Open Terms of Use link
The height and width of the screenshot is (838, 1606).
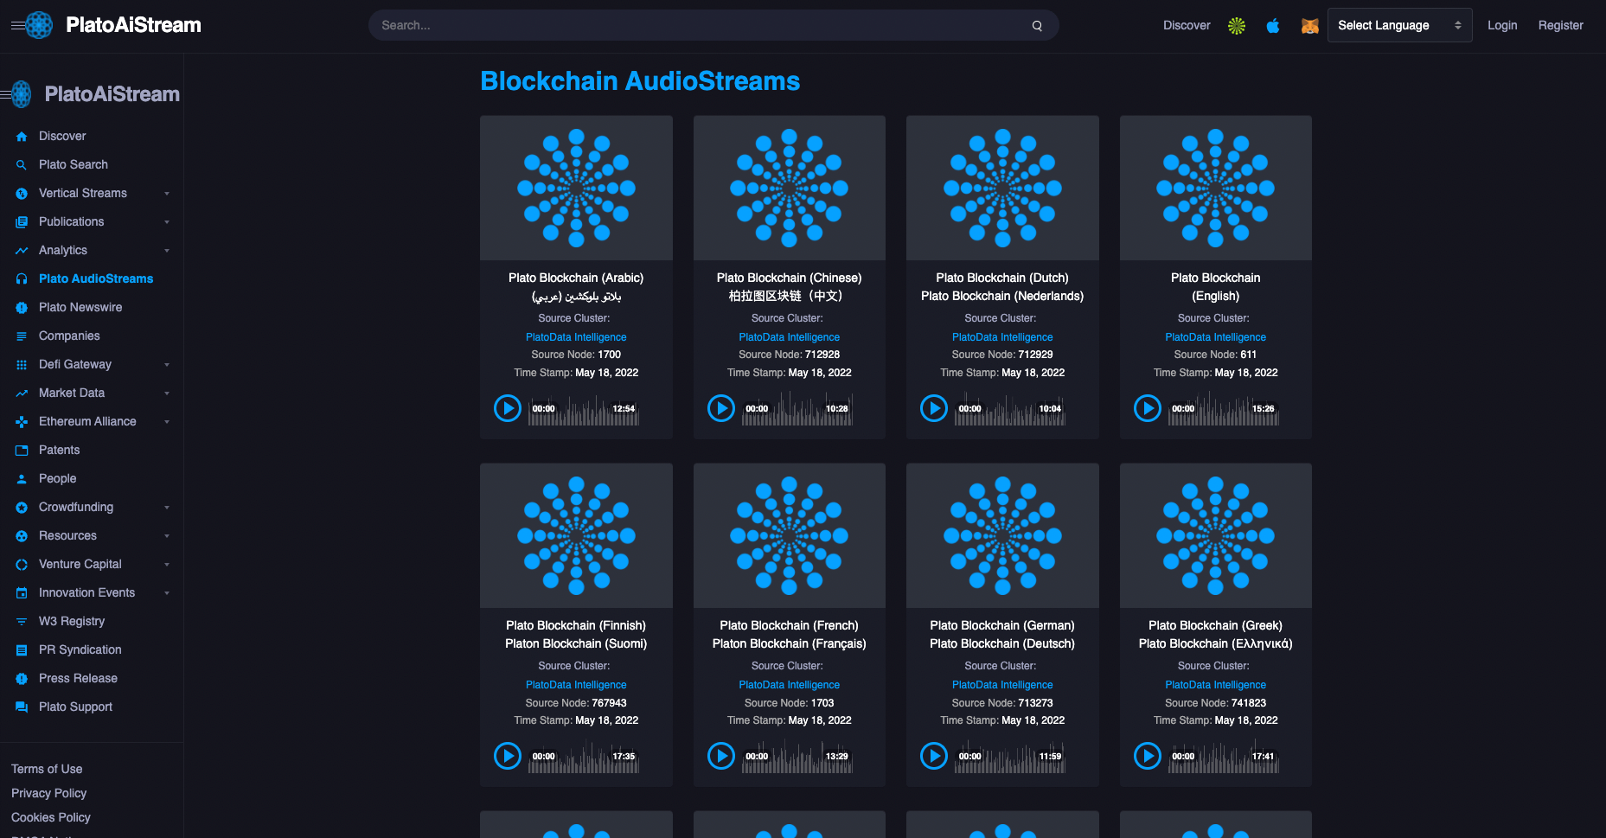point(47,769)
